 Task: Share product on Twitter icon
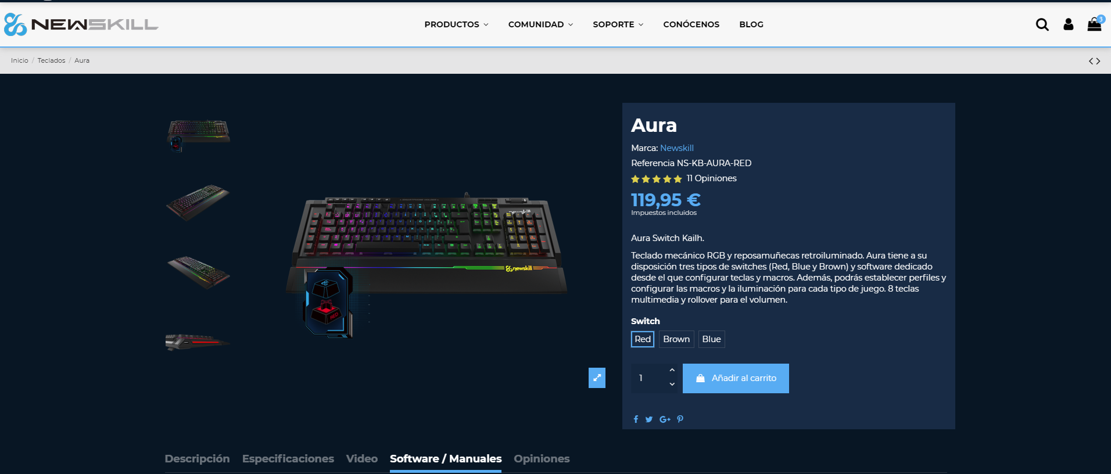tap(649, 419)
